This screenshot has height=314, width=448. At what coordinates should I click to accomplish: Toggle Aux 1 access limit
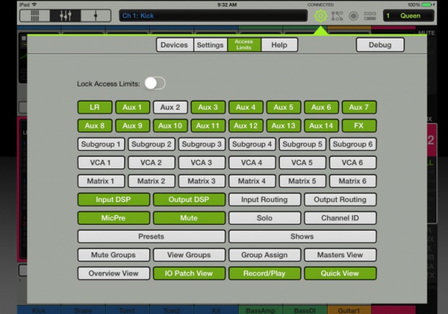[133, 107]
